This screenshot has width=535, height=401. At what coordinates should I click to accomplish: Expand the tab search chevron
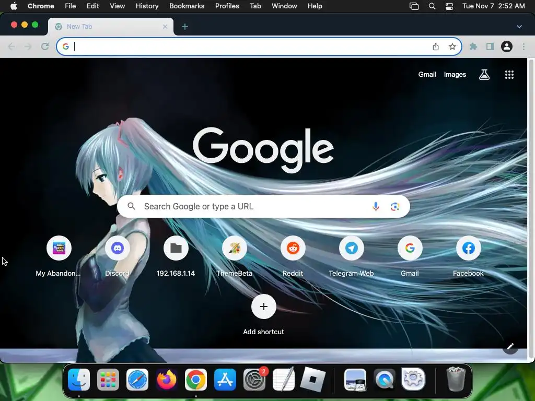[519, 27]
